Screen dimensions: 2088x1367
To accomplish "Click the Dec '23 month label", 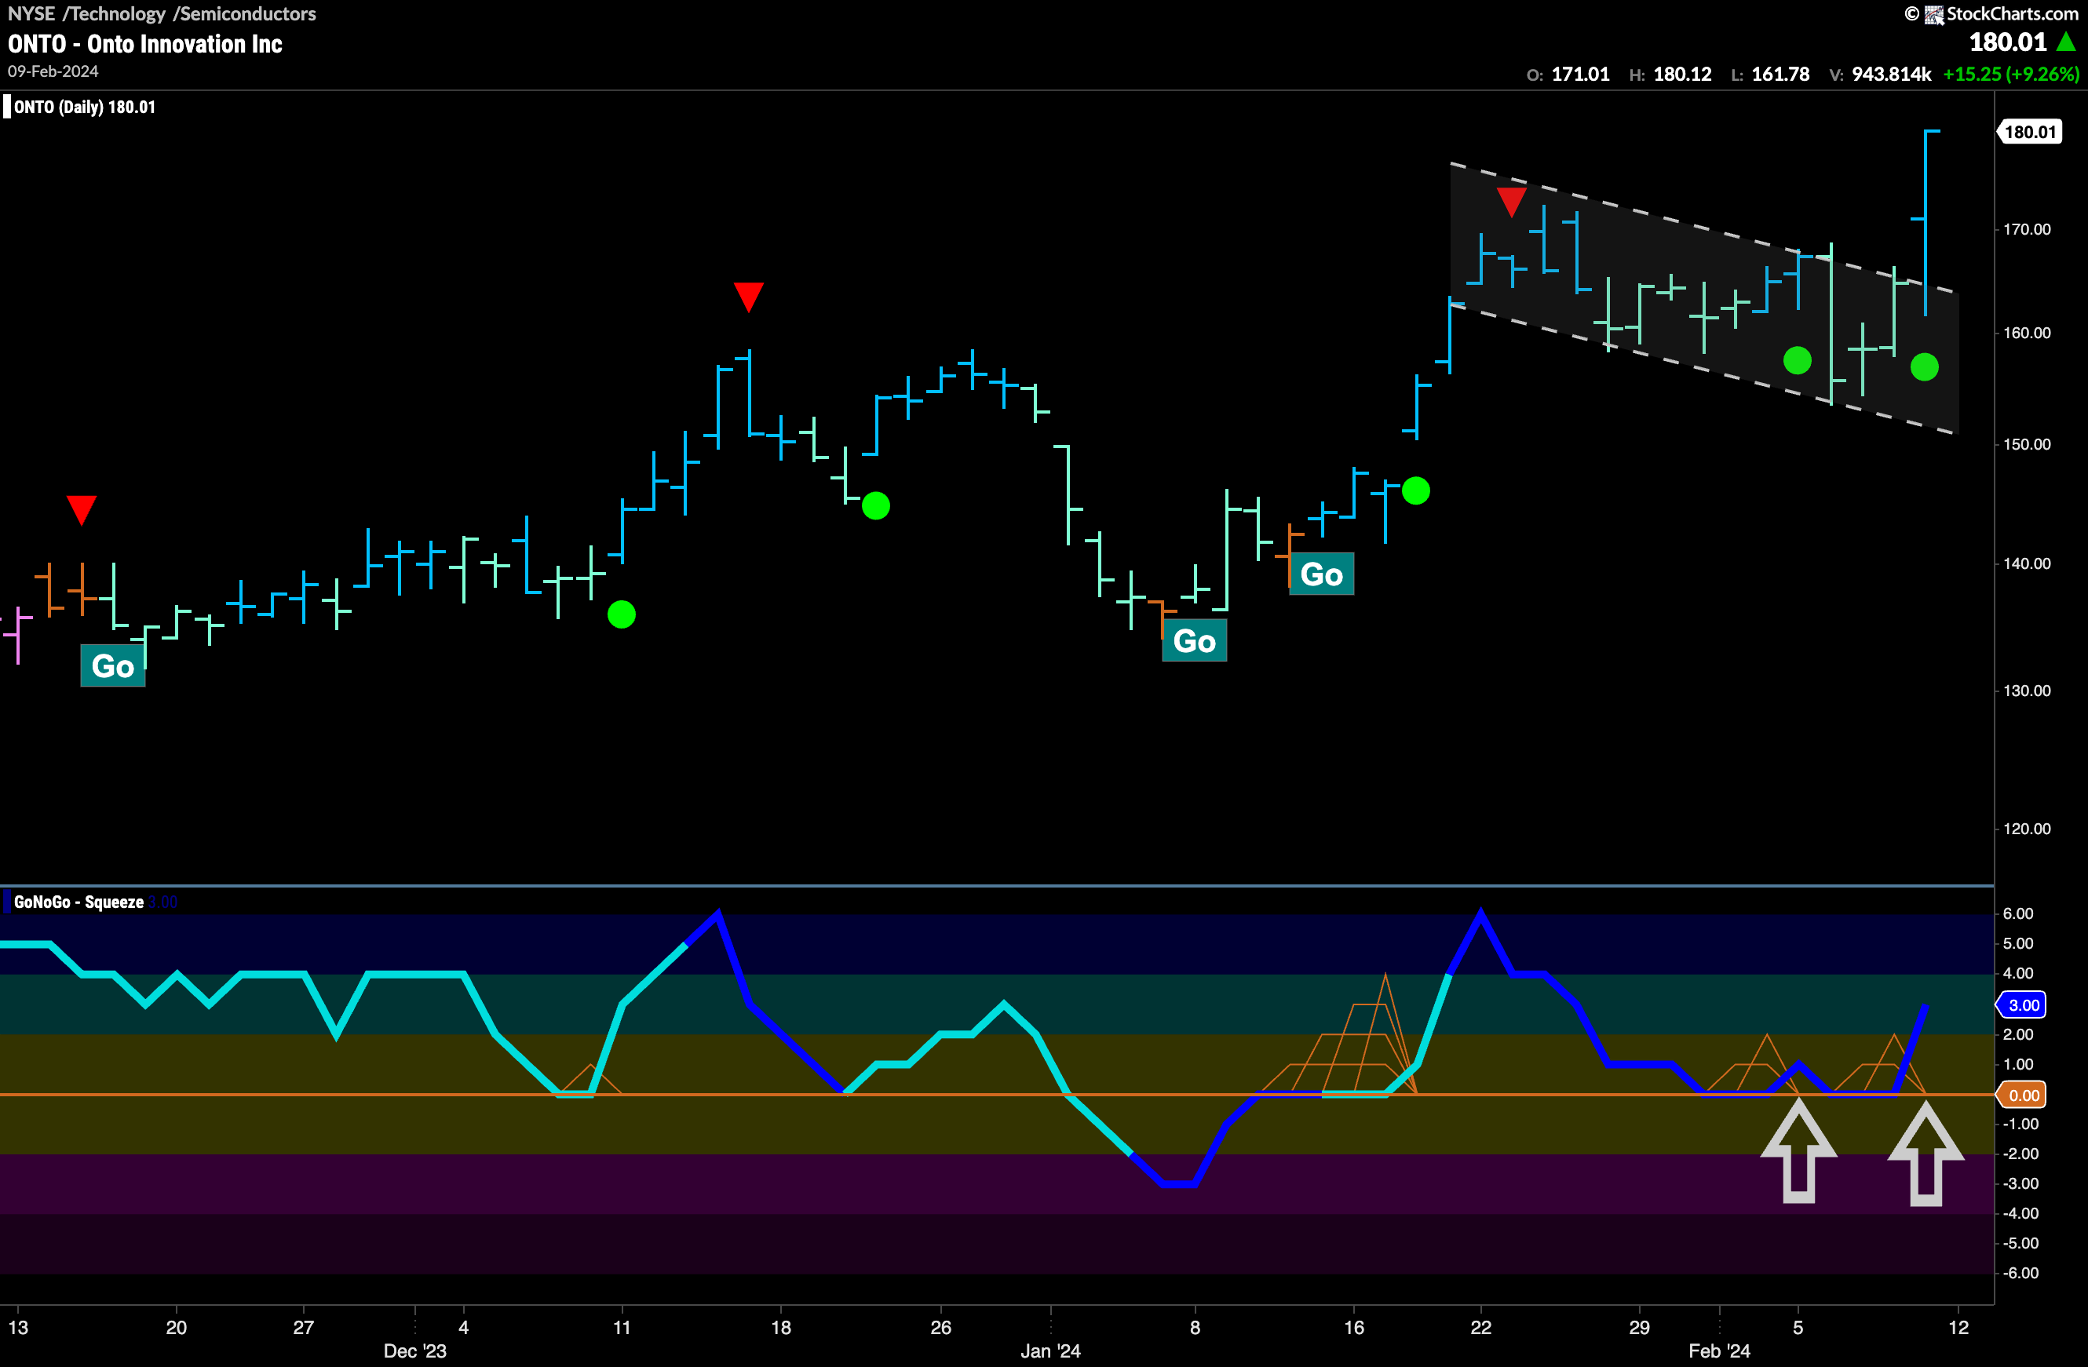I will [415, 1351].
